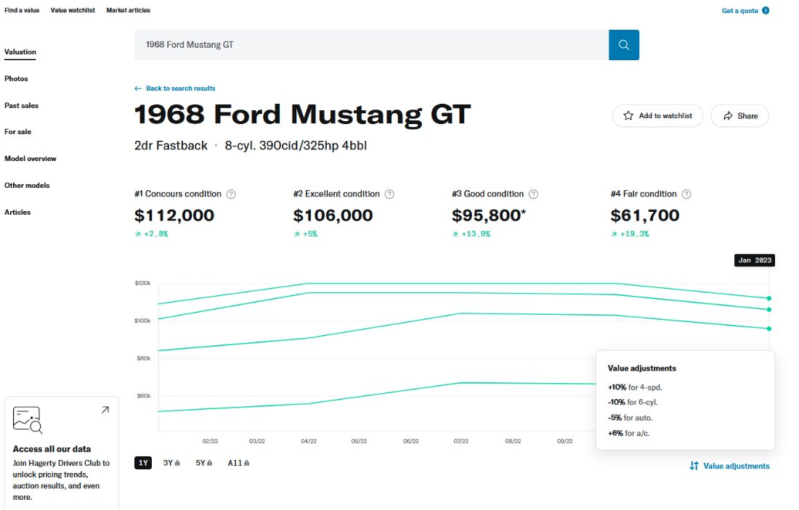The width and height of the screenshot is (799, 510).
Task: Click the +19.3% change indicator
Action: tap(630, 234)
